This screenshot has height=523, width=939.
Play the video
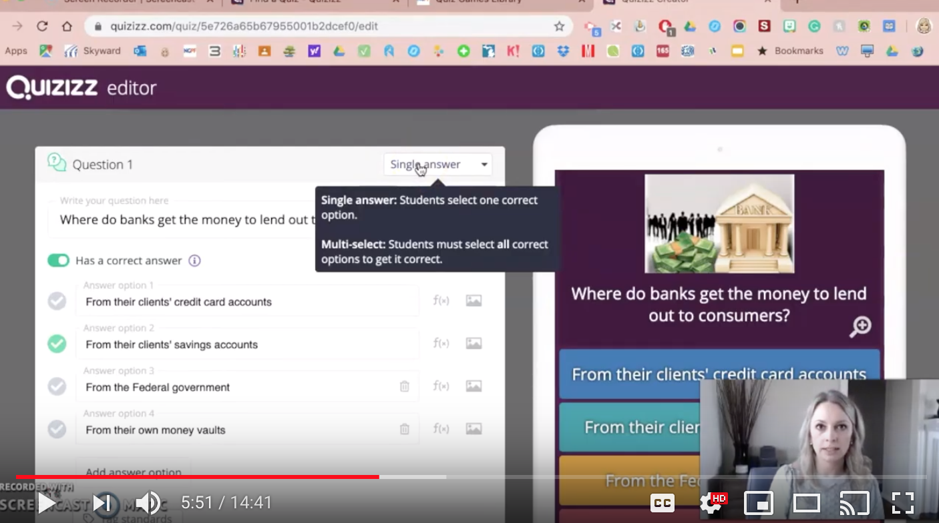click(47, 502)
